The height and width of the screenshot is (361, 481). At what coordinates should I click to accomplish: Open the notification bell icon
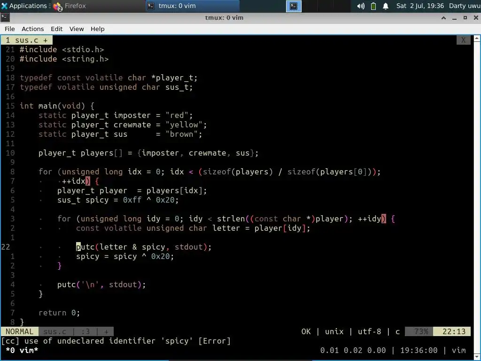pyautogui.click(x=386, y=6)
